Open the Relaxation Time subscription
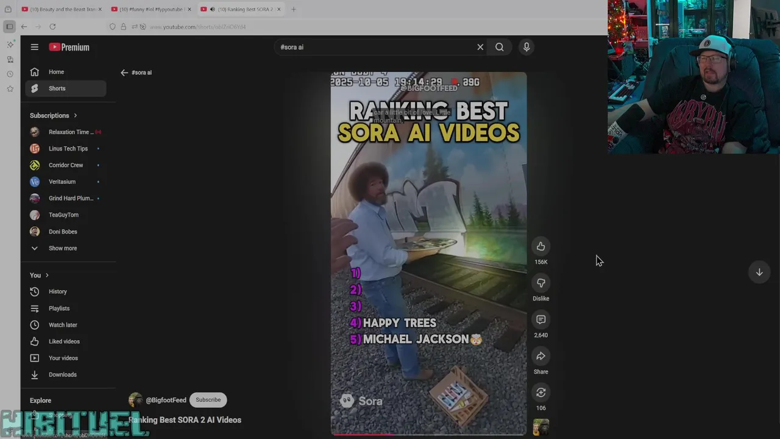The image size is (780, 439). 66,132
